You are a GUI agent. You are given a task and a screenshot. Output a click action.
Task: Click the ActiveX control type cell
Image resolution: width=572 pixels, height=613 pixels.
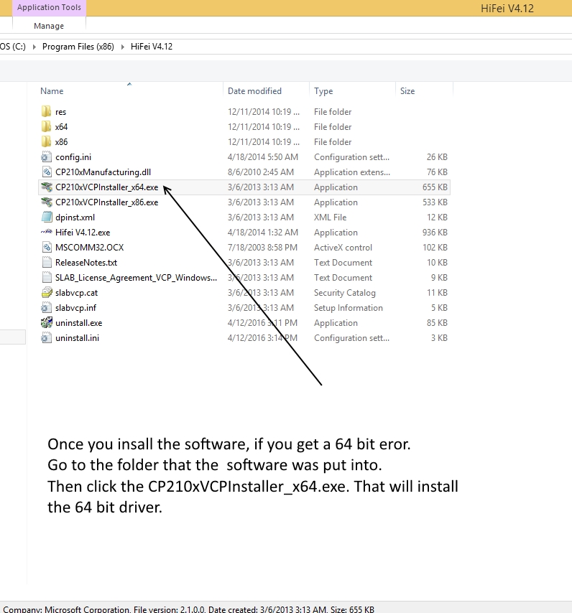click(x=343, y=248)
